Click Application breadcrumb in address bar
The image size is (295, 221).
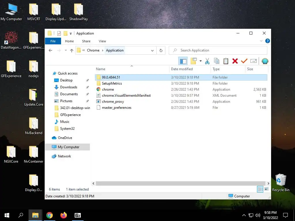(x=115, y=50)
